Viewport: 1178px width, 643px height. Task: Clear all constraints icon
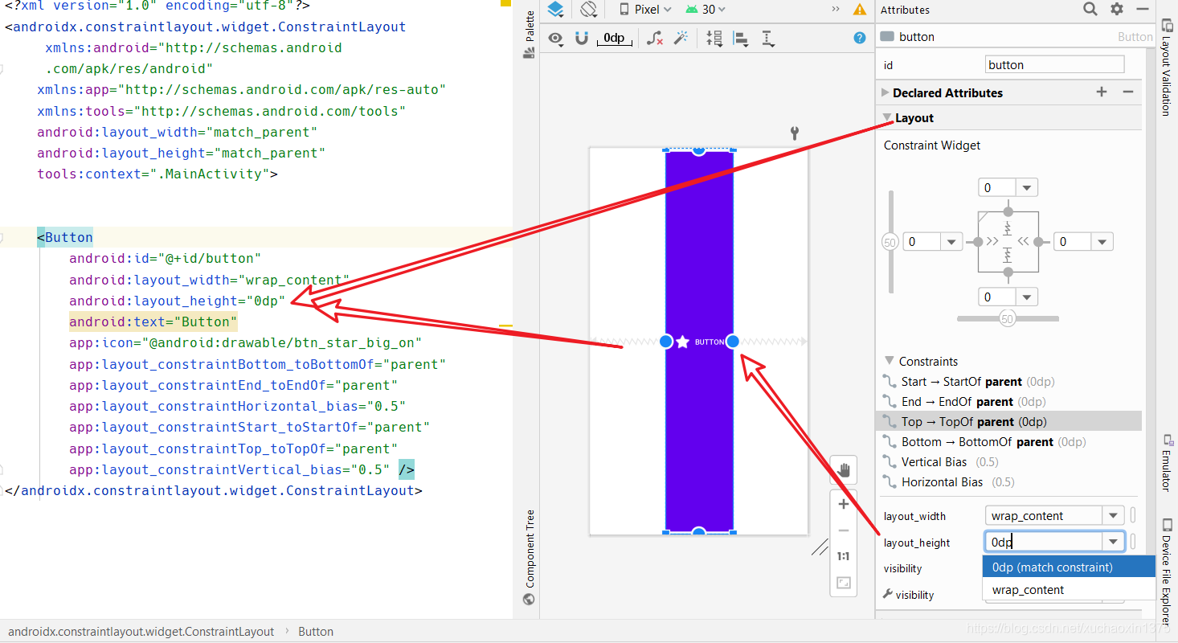tap(655, 38)
